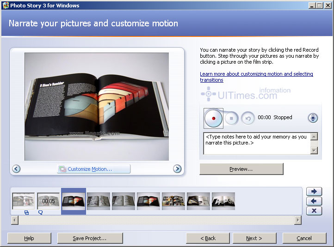Viewport: 334px width, 247px height.
Task: Click the narration notes text box
Action: pos(256,143)
